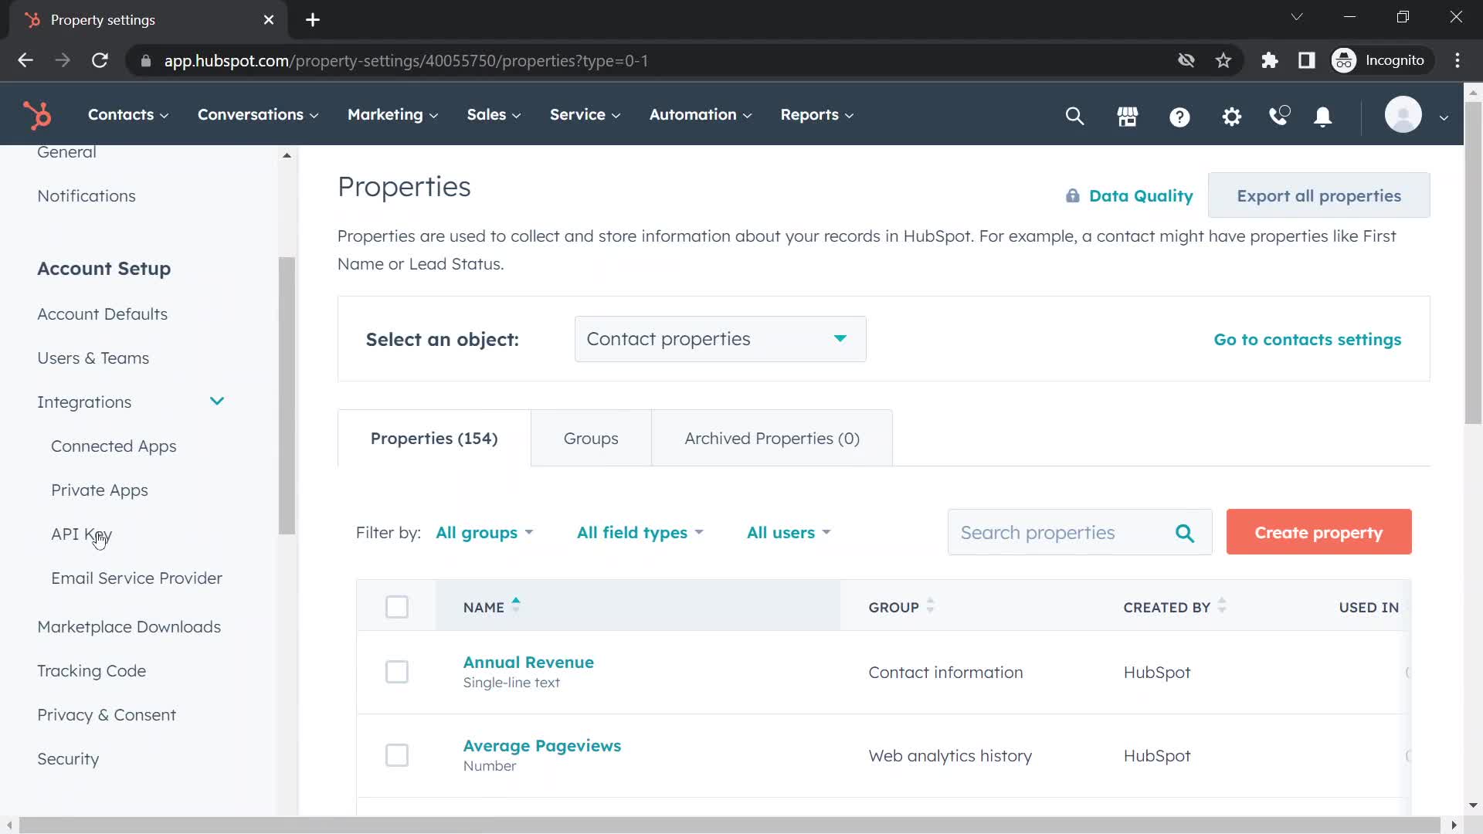Click the Notifications bell icon
Image resolution: width=1483 pixels, height=834 pixels.
click(1322, 115)
